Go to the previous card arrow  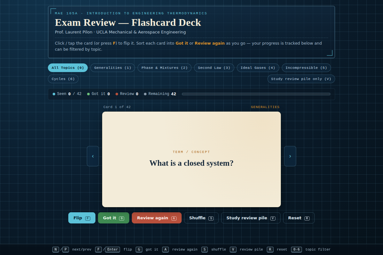tap(93, 156)
